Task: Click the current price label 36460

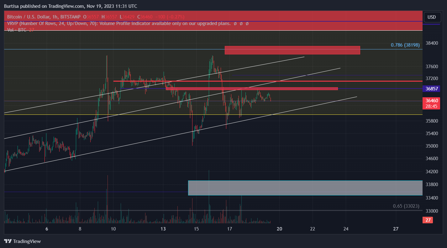Action: [432, 101]
